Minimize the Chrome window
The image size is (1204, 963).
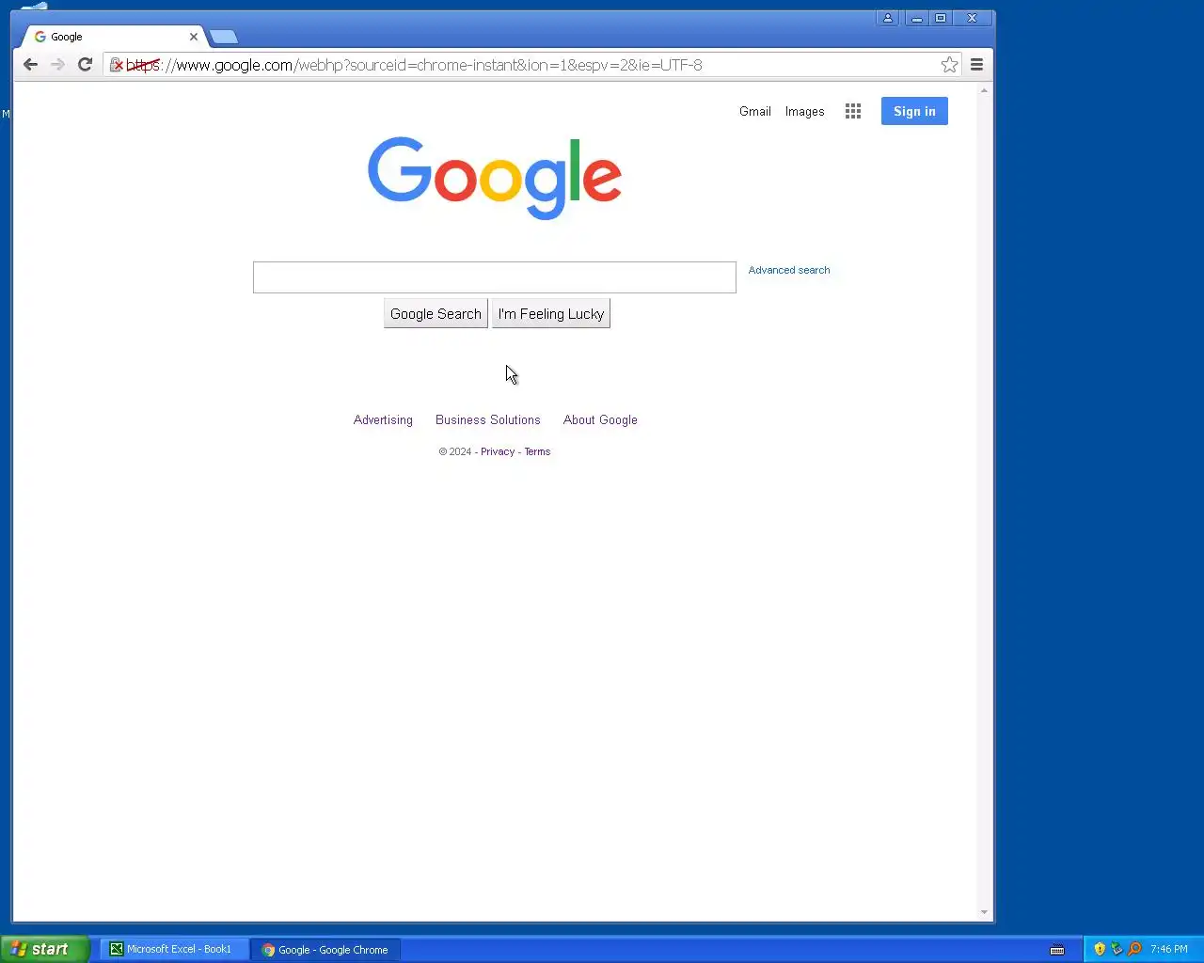pos(916,18)
